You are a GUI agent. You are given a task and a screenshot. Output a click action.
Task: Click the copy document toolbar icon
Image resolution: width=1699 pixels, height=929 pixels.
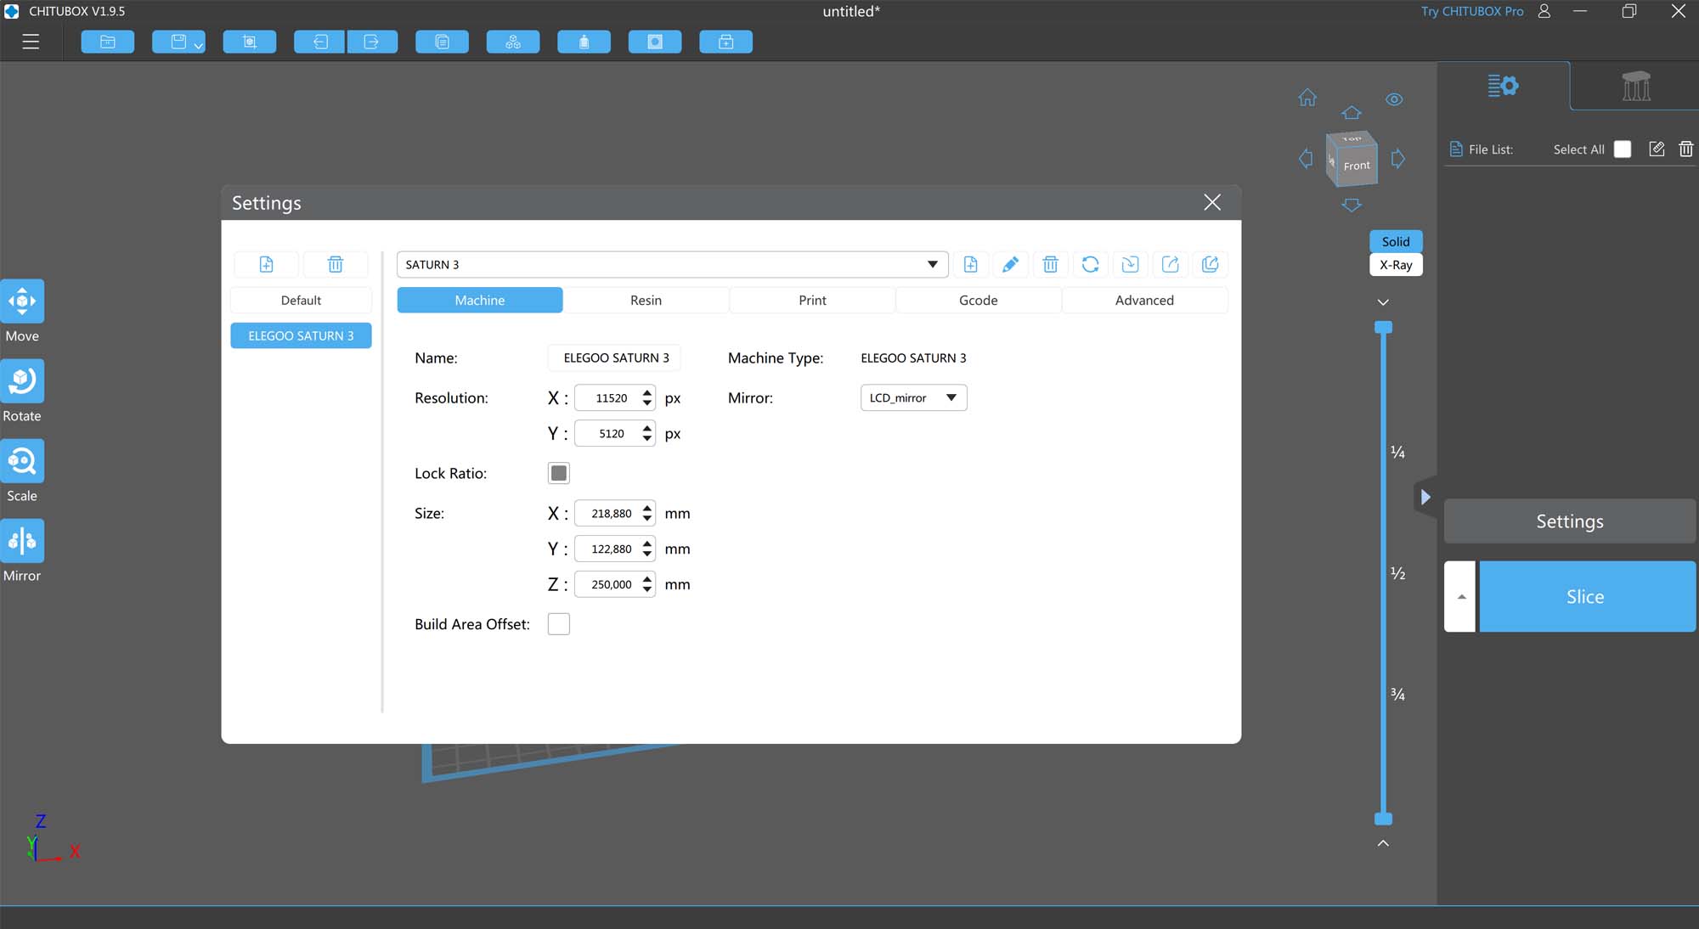coord(442,42)
